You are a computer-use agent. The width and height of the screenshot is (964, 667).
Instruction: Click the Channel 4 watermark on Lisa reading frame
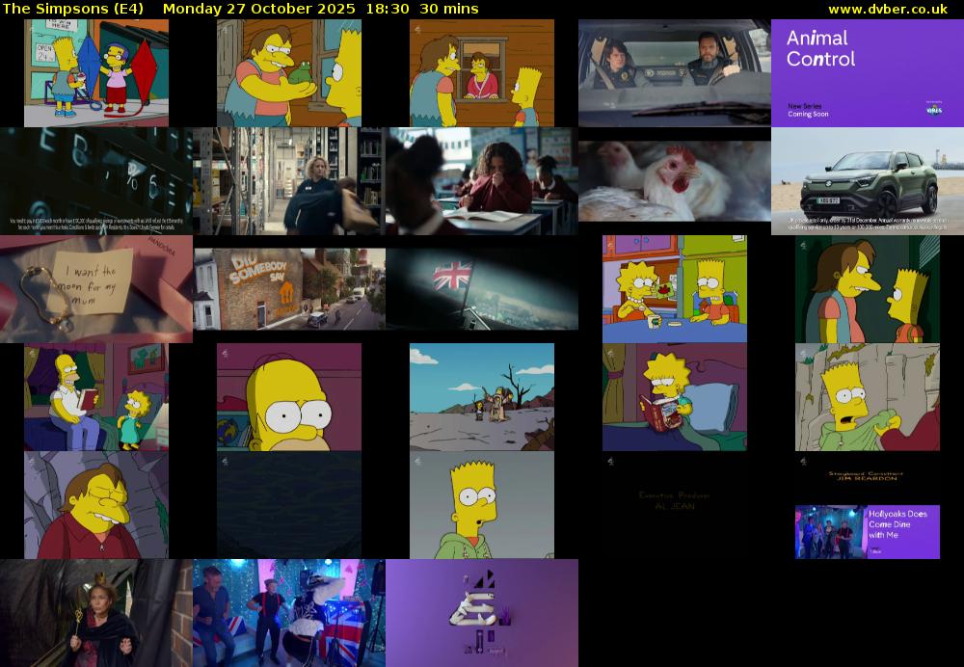tap(610, 352)
